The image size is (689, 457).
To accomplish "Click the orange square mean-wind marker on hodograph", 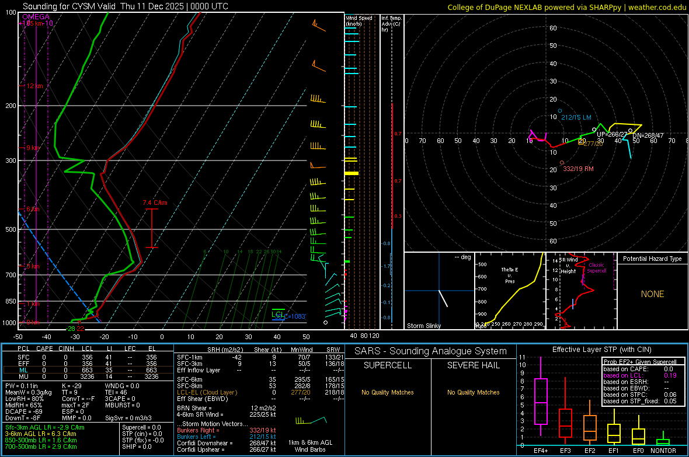I will (x=581, y=141).
